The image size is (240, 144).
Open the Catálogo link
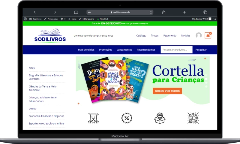tap(141, 35)
